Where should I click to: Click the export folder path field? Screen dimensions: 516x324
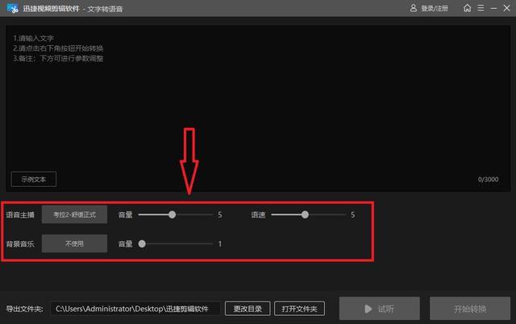[x=135, y=309]
